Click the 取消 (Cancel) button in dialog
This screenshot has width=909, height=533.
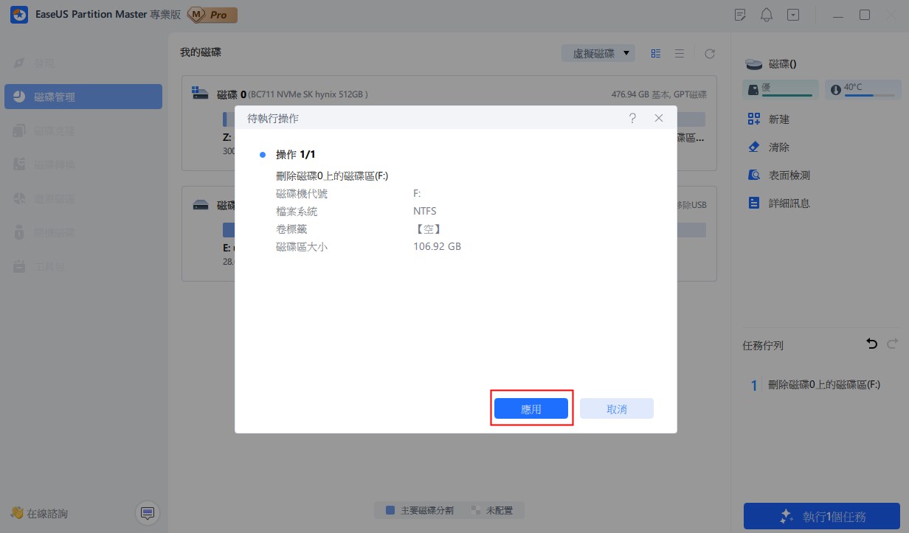click(616, 409)
